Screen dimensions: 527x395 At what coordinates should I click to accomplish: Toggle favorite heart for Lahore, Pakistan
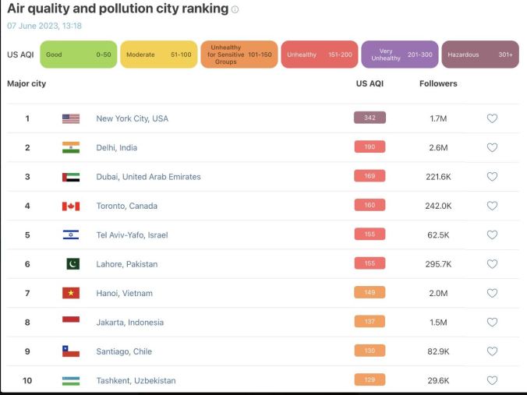click(x=492, y=264)
